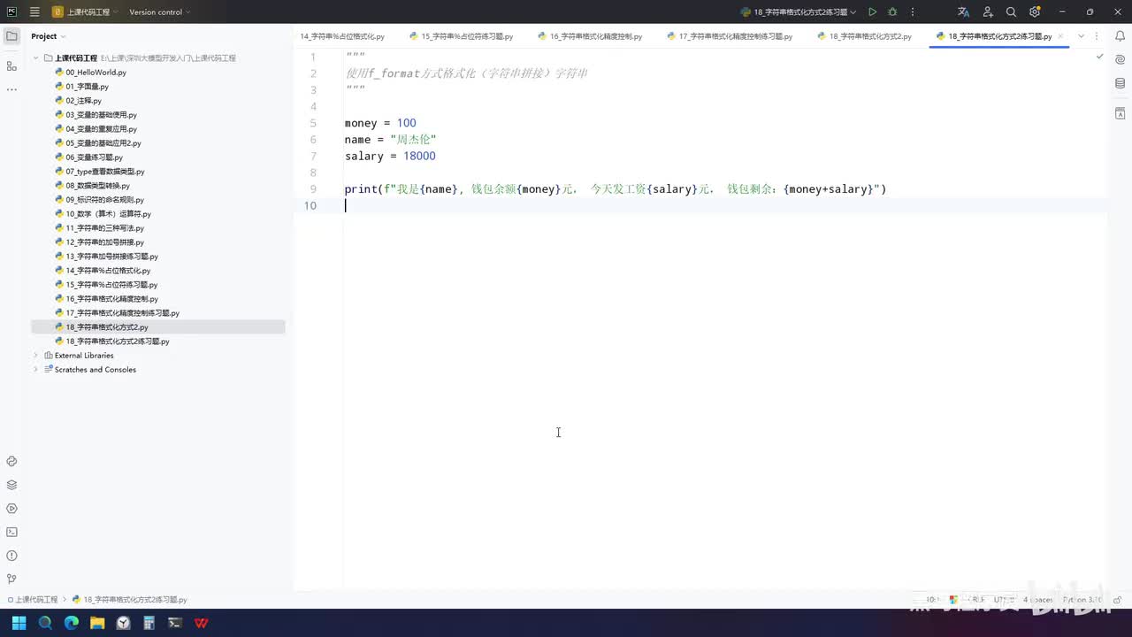
Task: Open more run actions menu
Action: pos(913,12)
